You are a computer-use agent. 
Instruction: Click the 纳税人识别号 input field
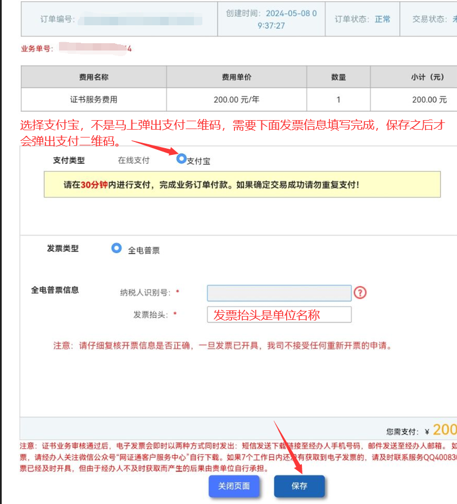(x=279, y=292)
